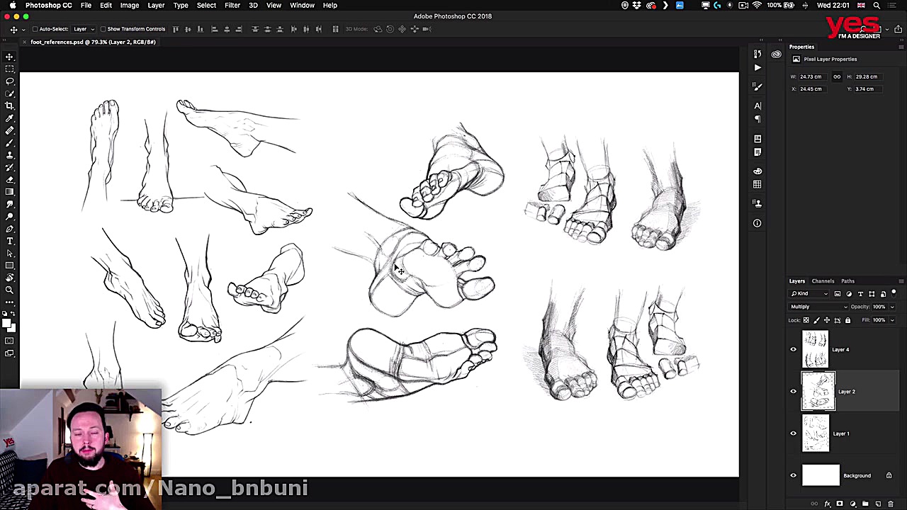Open the Auto-Select Layer dropdown
Viewport: 907px width, 510px height.
tap(83, 29)
